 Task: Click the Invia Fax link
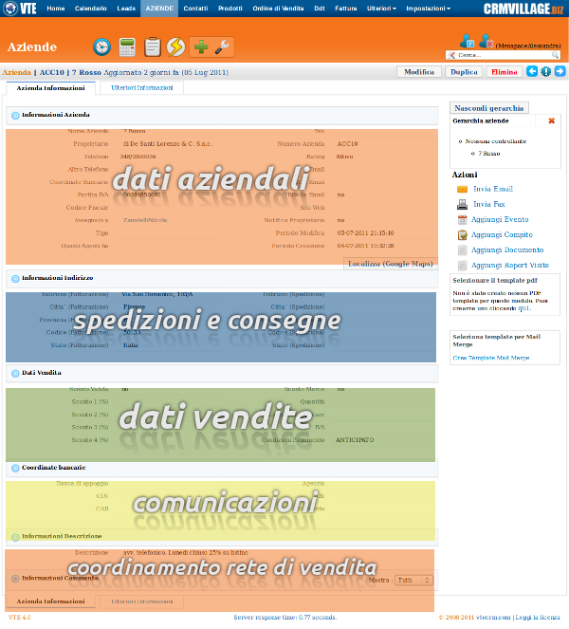(488, 204)
